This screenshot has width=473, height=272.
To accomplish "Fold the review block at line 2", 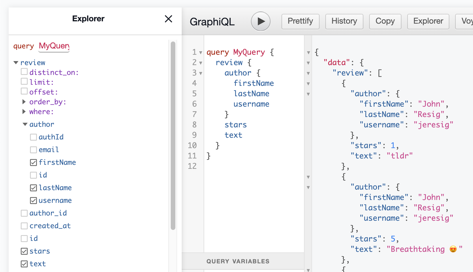I will point(201,63).
